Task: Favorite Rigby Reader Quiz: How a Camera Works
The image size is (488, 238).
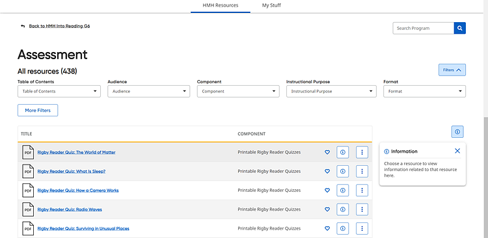Action: click(327, 190)
